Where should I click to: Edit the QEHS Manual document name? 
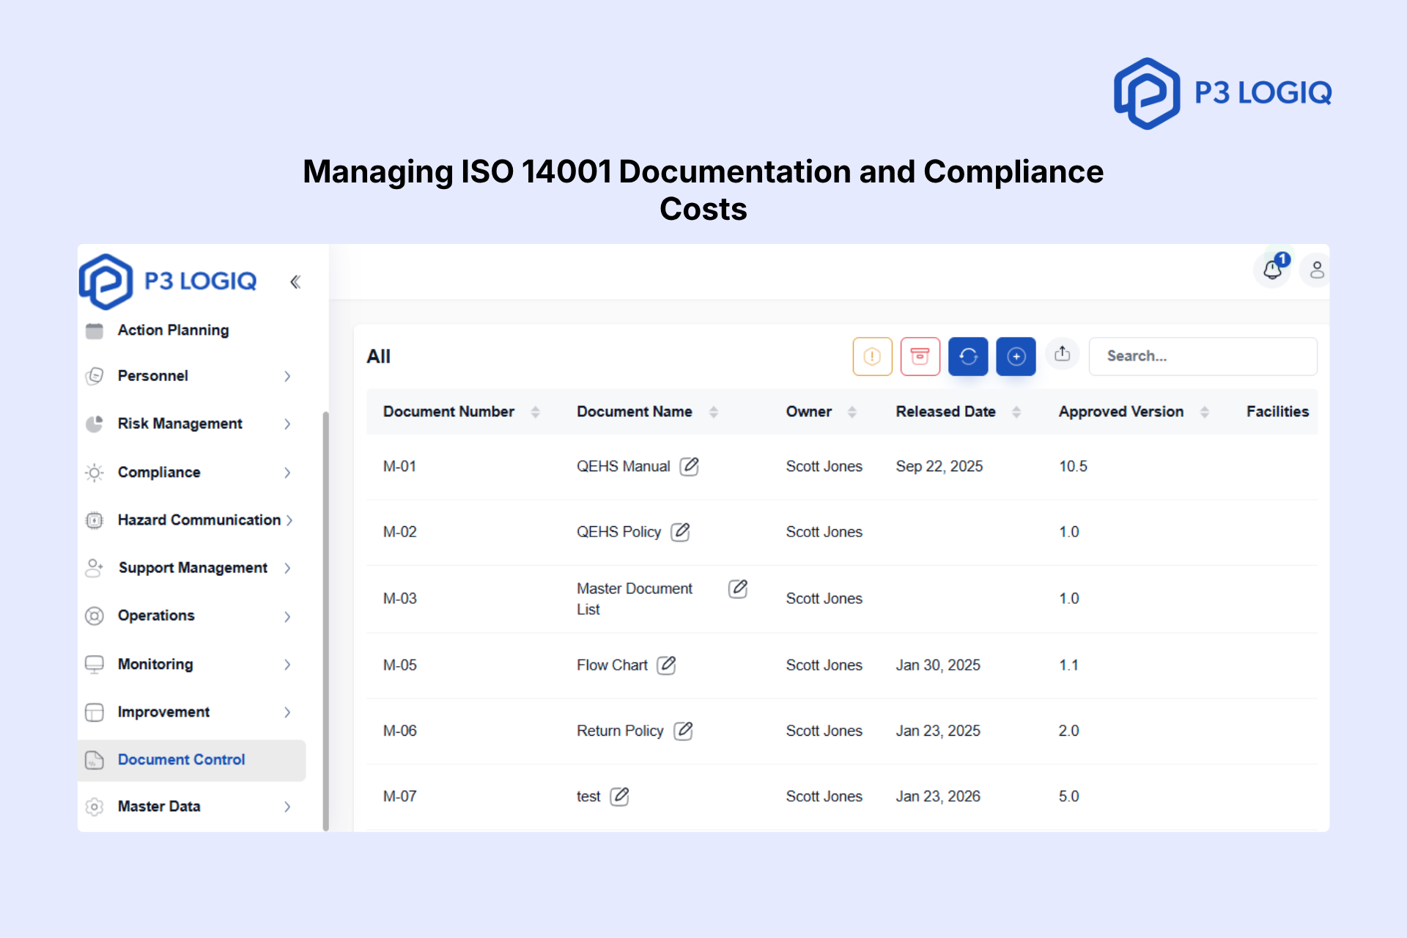689,466
